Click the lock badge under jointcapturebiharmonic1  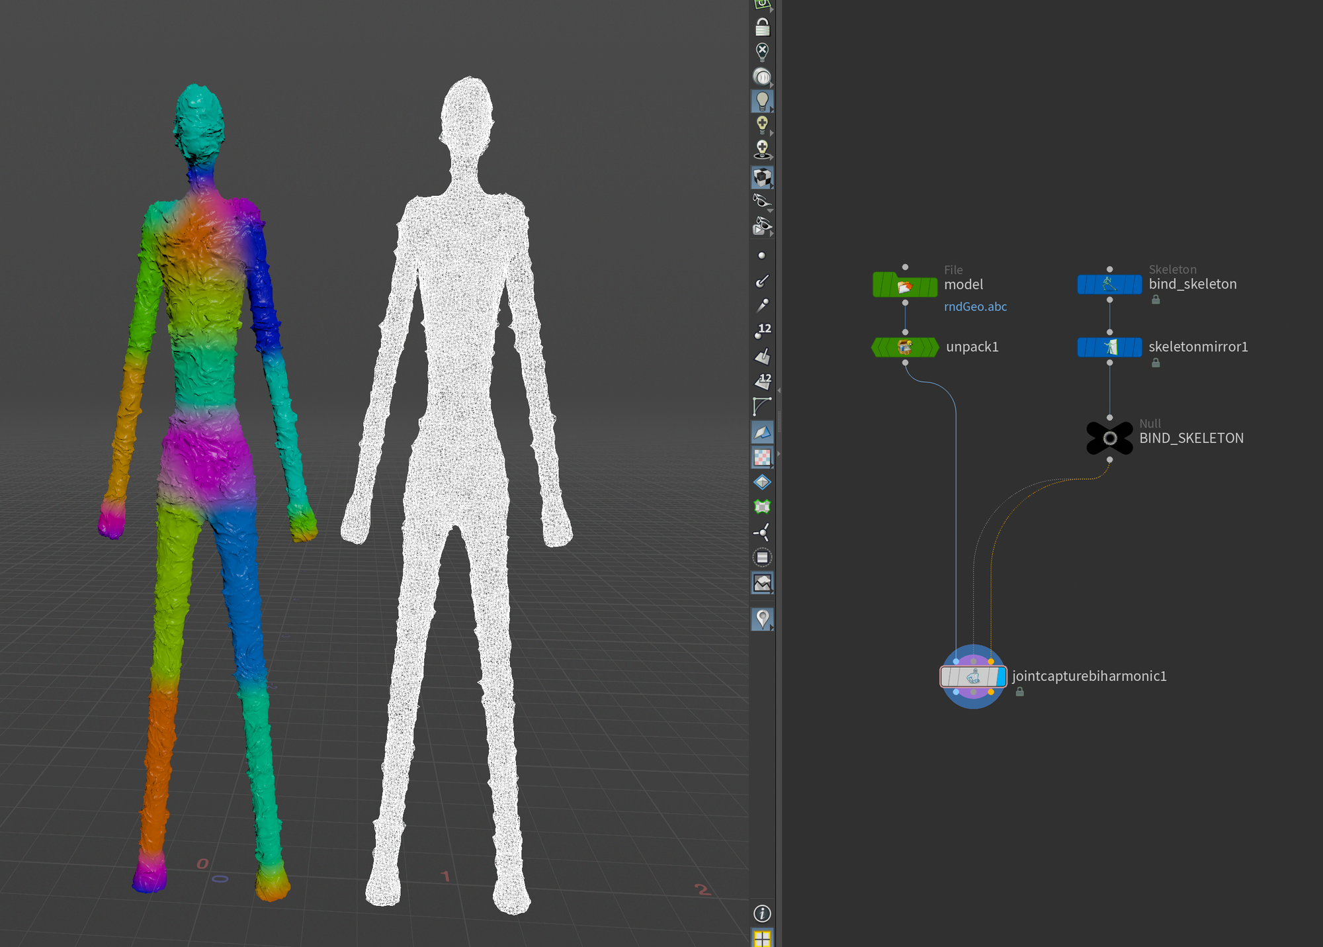[x=1020, y=692]
